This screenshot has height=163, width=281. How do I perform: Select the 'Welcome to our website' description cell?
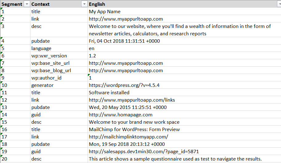180,30
